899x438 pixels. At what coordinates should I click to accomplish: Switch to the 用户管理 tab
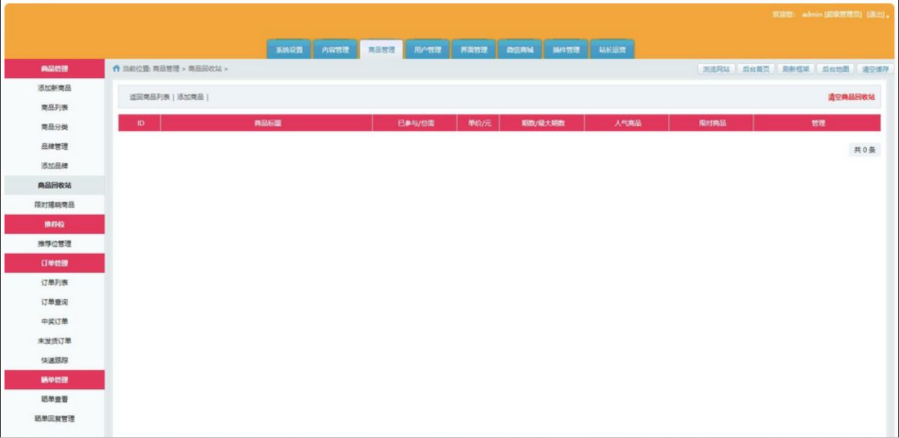tap(428, 50)
